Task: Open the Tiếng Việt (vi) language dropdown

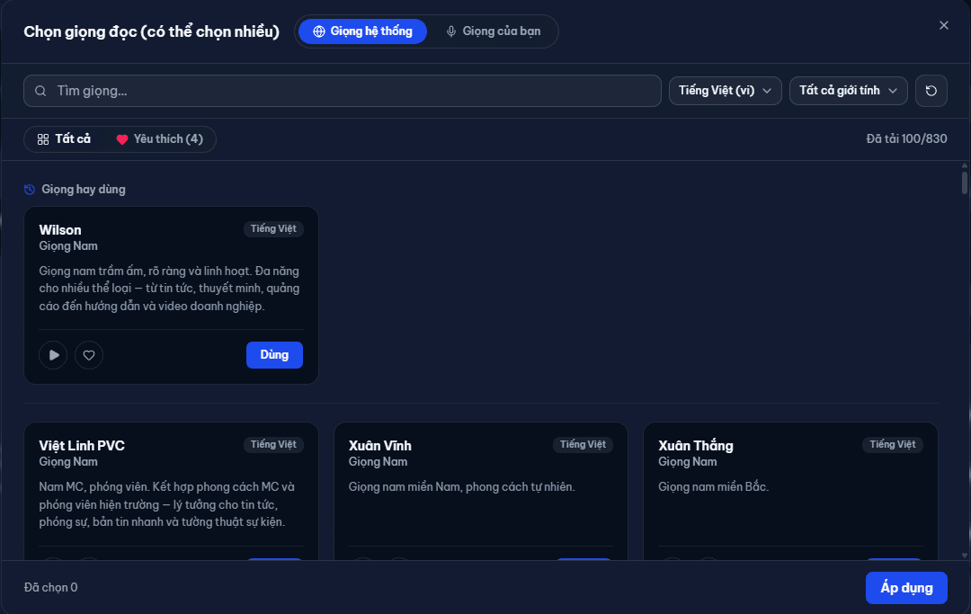Action: point(726,91)
